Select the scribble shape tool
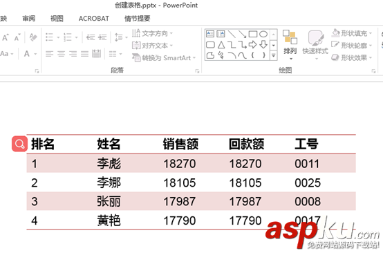 (x=221, y=55)
